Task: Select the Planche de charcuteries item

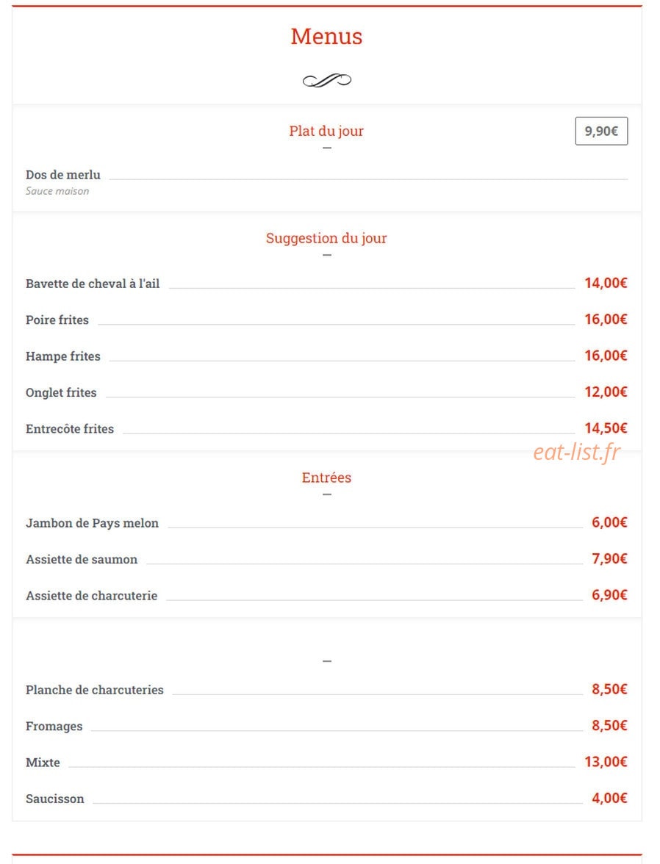Action: 94,690
